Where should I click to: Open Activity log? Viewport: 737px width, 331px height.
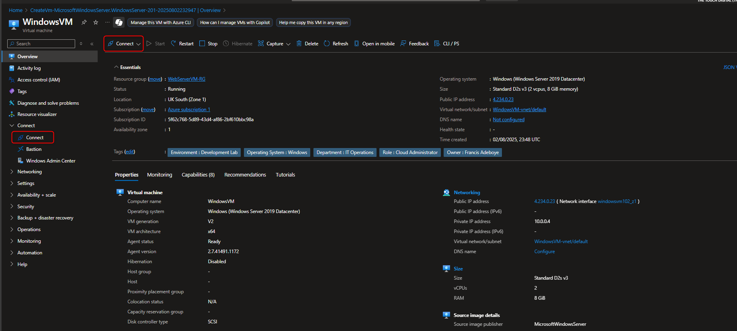(29, 68)
